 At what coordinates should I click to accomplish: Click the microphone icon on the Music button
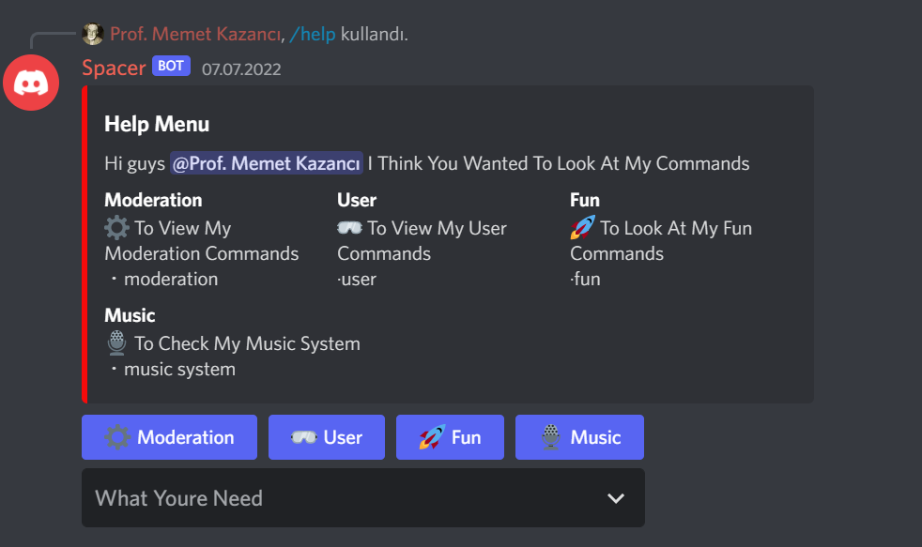point(553,436)
